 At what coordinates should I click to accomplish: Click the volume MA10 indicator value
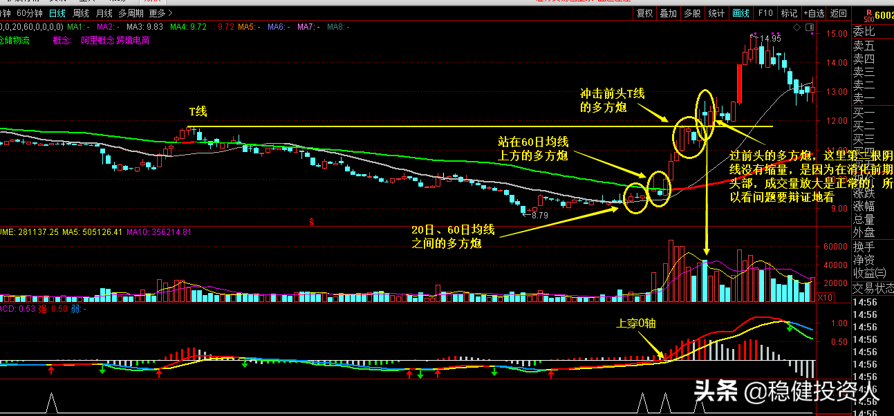[x=159, y=232]
